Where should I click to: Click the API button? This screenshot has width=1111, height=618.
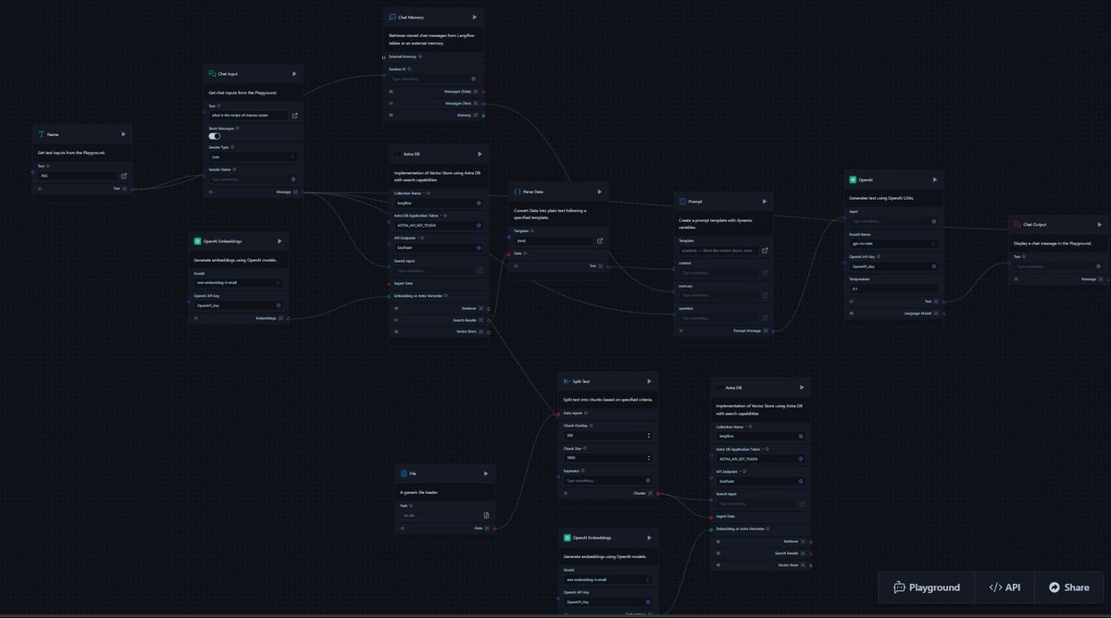point(1005,587)
